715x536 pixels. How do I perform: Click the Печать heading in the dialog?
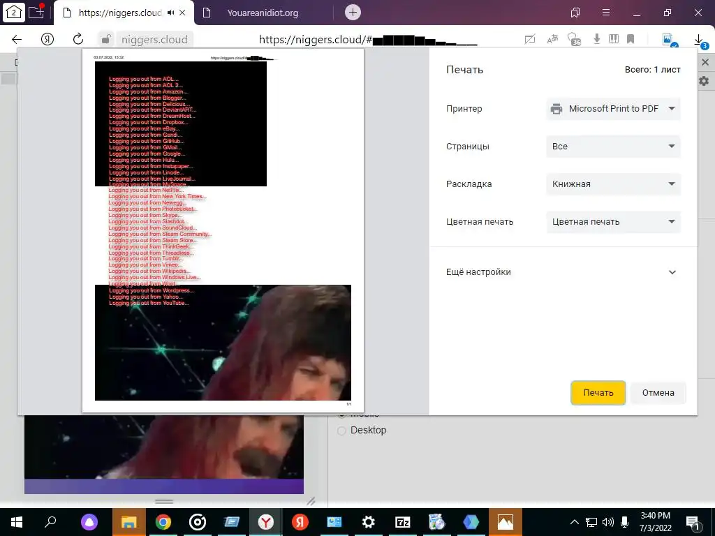pos(464,70)
